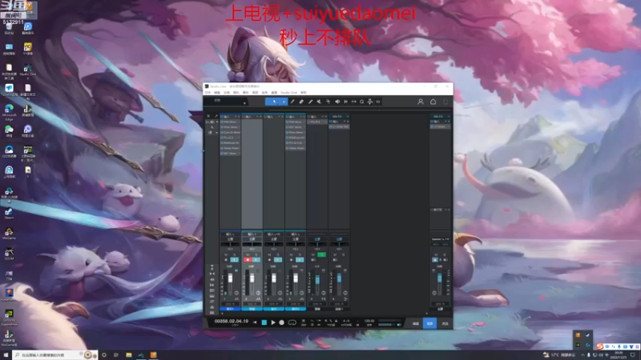Click the time display 00358.02.04.19
This screenshot has width=641, height=360.
click(232, 322)
